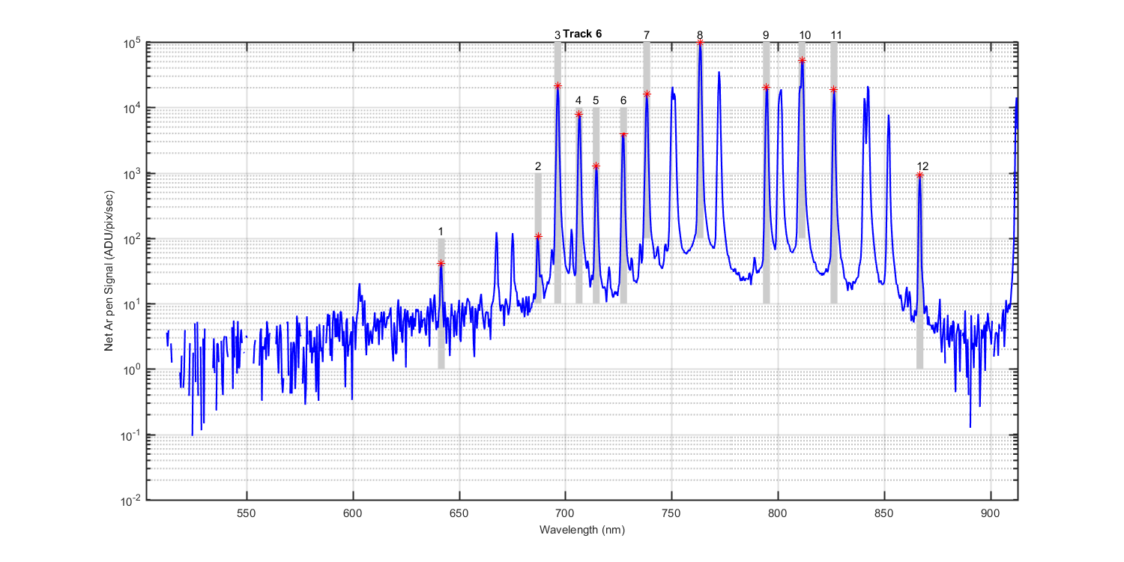Select the red marker on peak 9

pos(766,88)
